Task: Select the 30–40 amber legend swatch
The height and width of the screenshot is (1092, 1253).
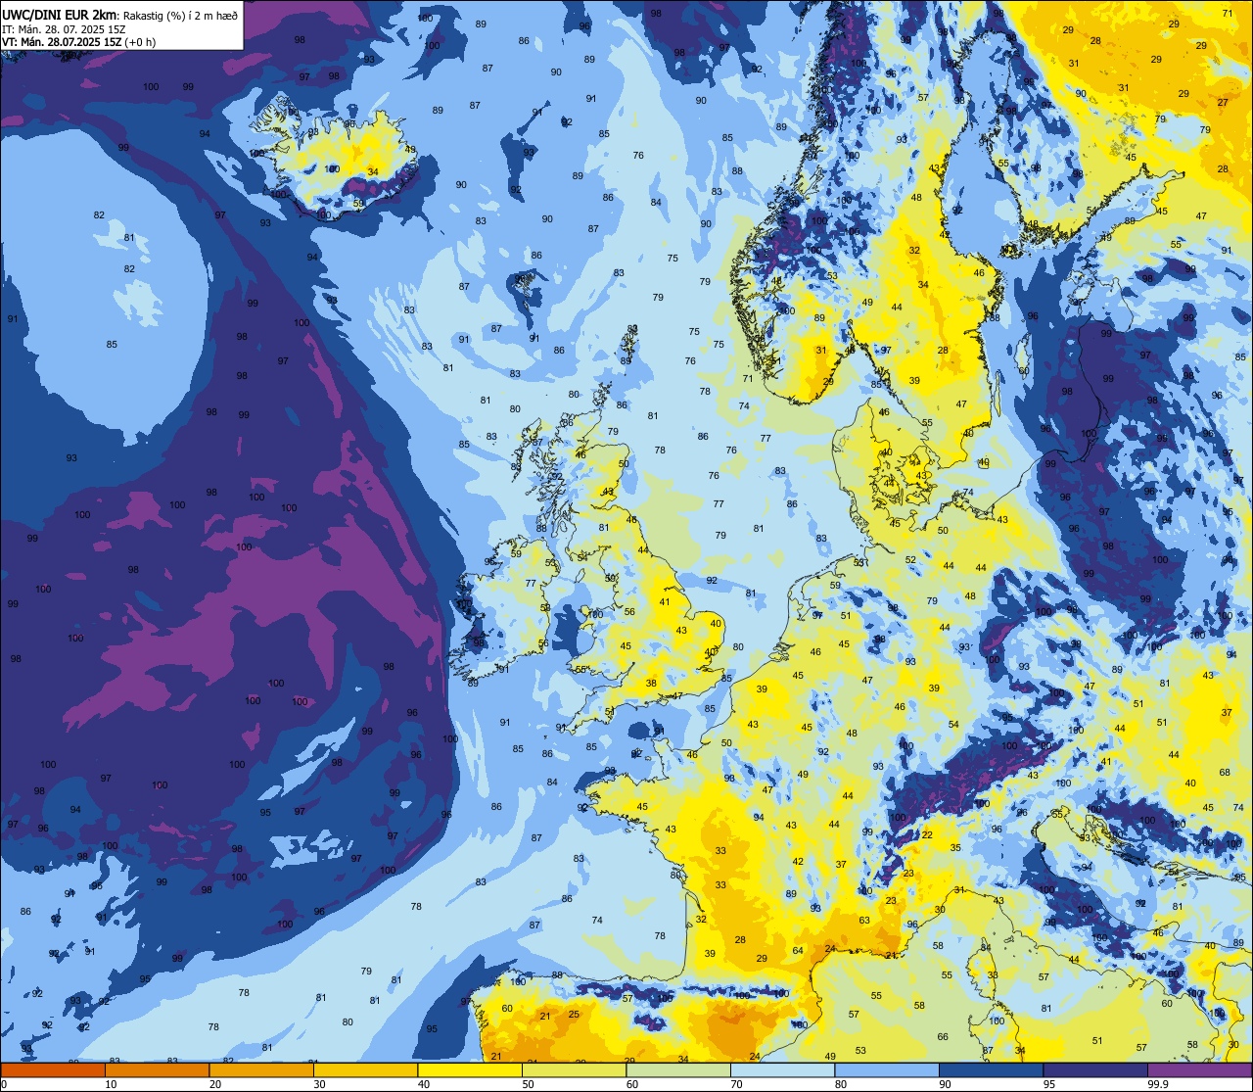Action: click(x=365, y=1069)
